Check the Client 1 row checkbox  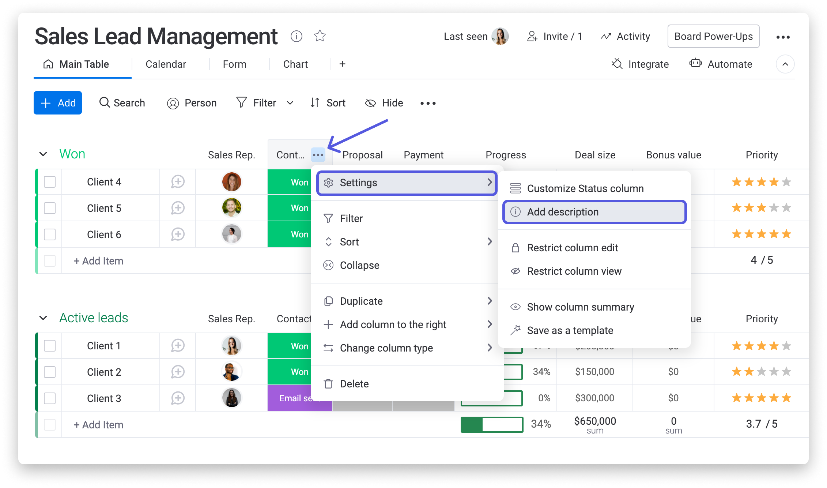coord(50,346)
